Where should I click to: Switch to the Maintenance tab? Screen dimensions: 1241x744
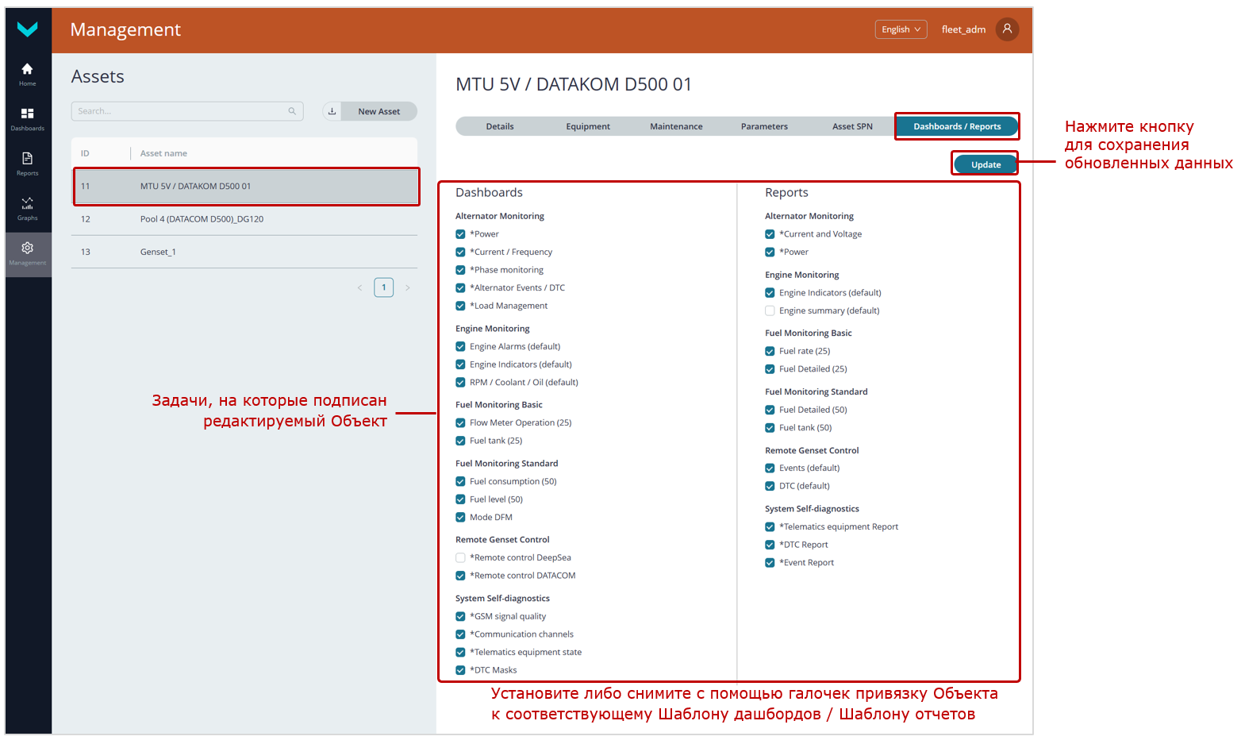676,127
